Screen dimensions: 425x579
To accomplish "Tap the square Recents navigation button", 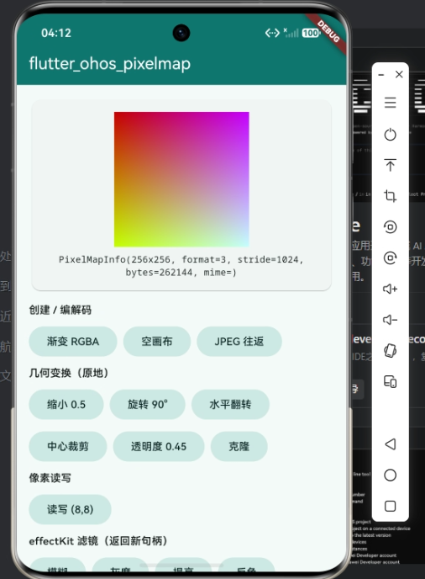I will (x=390, y=506).
